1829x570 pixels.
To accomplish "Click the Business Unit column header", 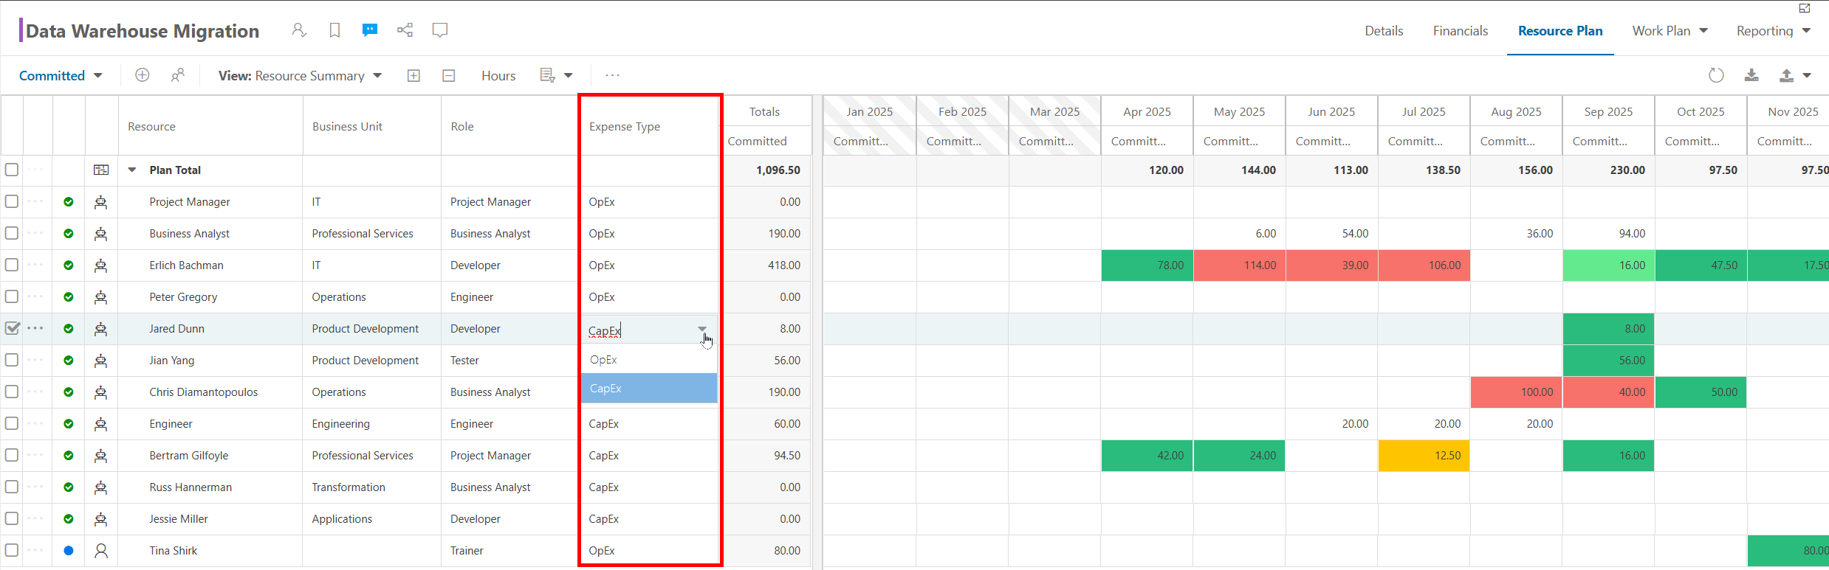I will [x=372, y=126].
